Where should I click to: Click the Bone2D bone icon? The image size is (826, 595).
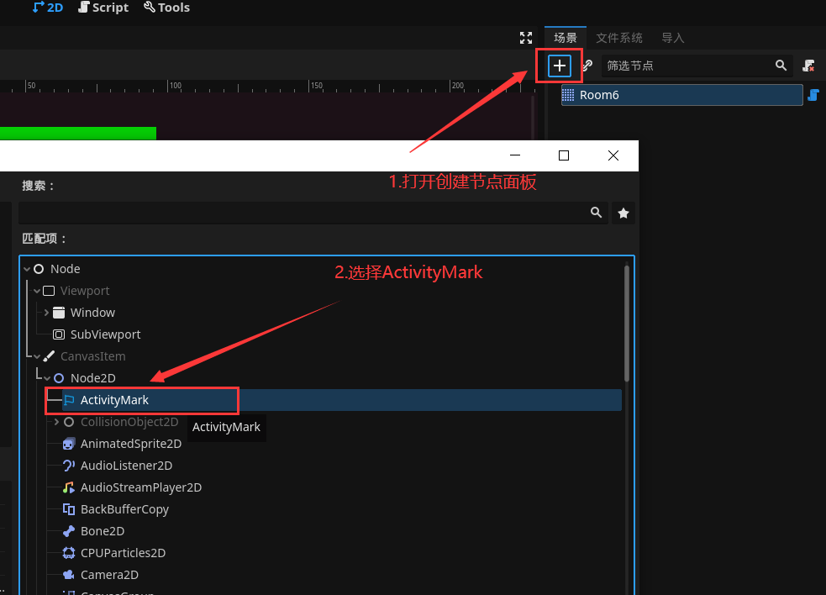[69, 531]
